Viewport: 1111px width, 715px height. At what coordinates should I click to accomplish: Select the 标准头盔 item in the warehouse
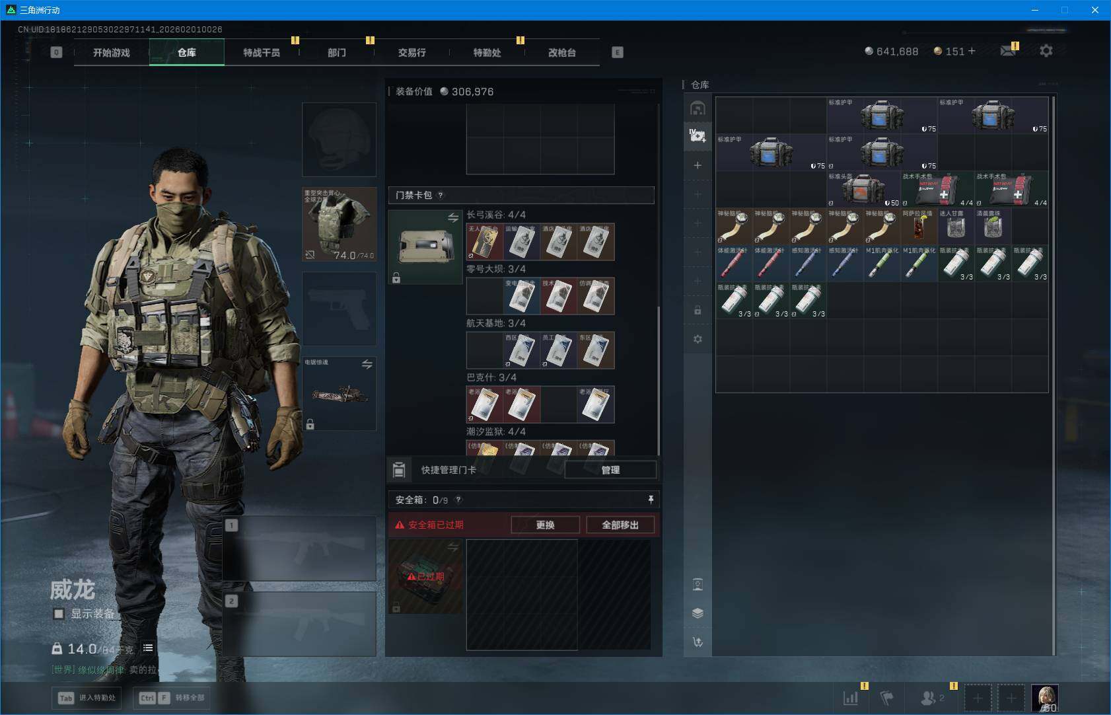click(863, 189)
